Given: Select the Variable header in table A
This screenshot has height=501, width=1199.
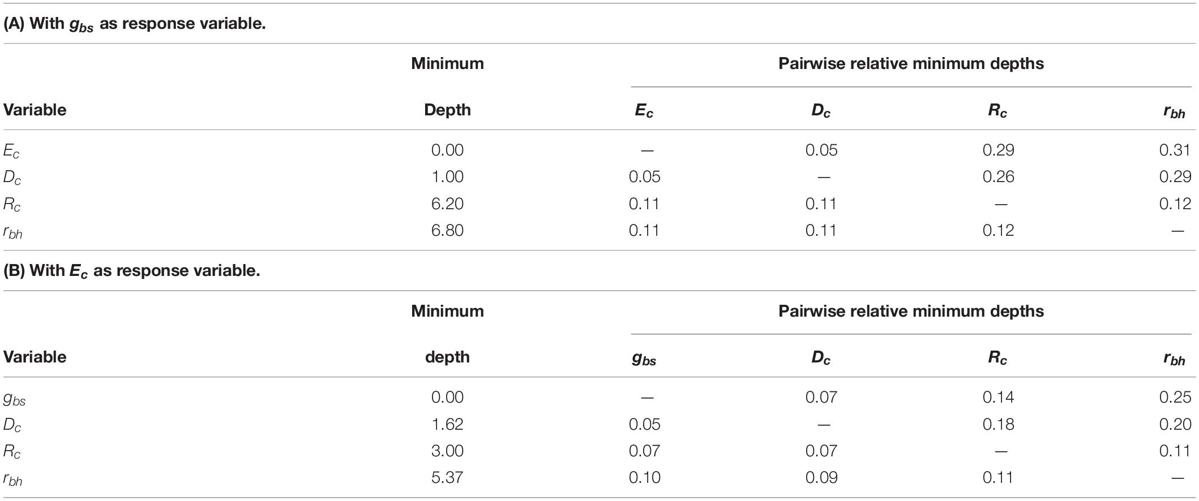Looking at the screenshot, I should click(35, 110).
